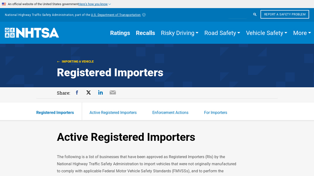This screenshot has height=176, width=314.
Task: Switch to Active Registered Importers tab
Action: click(x=113, y=113)
